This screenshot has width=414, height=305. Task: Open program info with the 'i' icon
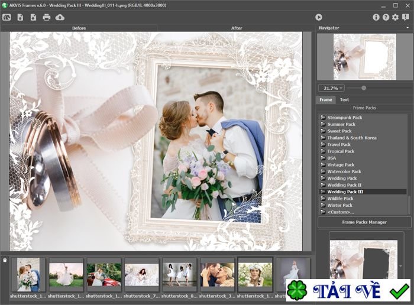[376, 17]
